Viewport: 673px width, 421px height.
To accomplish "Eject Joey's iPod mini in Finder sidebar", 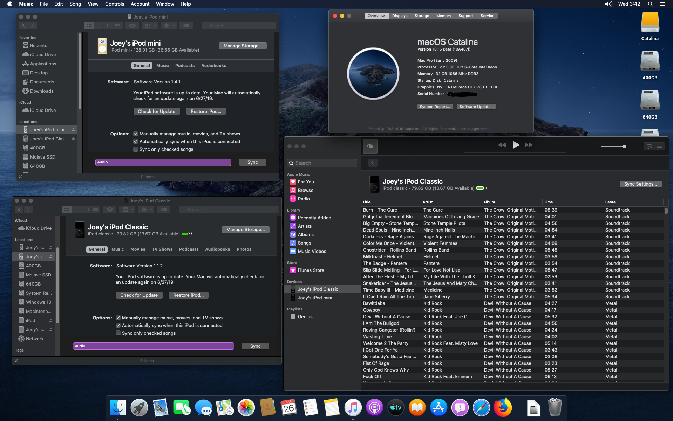I will click(x=73, y=129).
